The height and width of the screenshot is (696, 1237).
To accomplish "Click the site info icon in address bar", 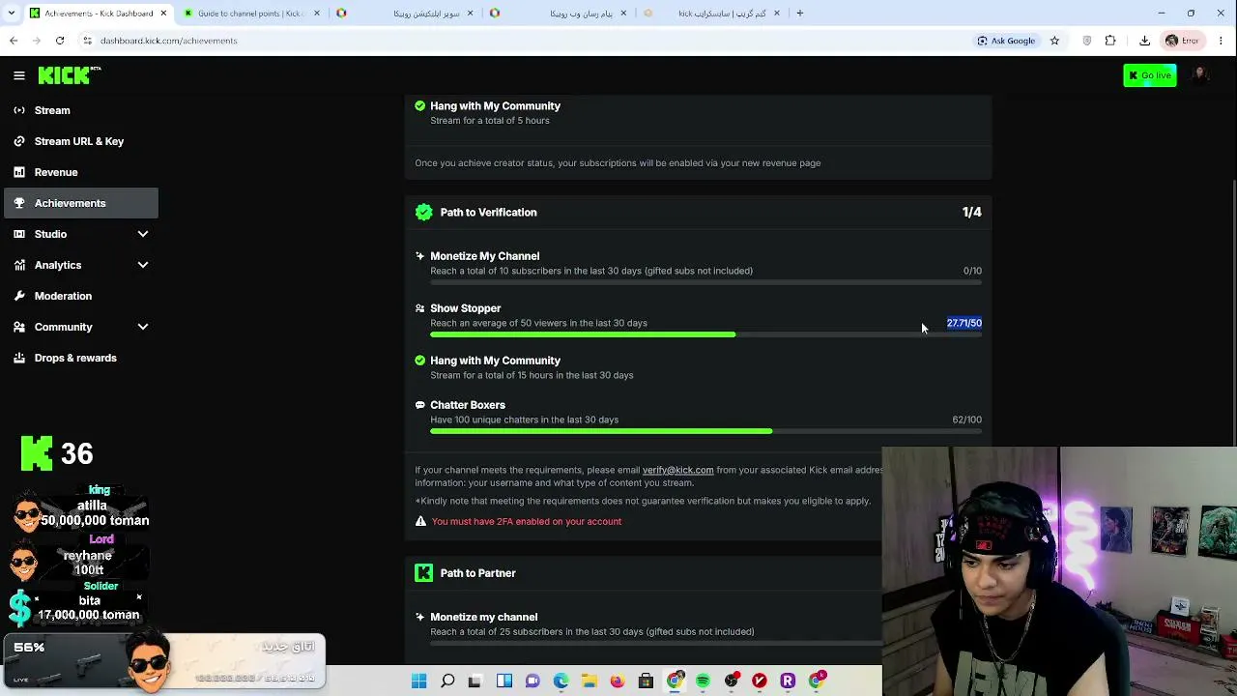I will (x=87, y=41).
